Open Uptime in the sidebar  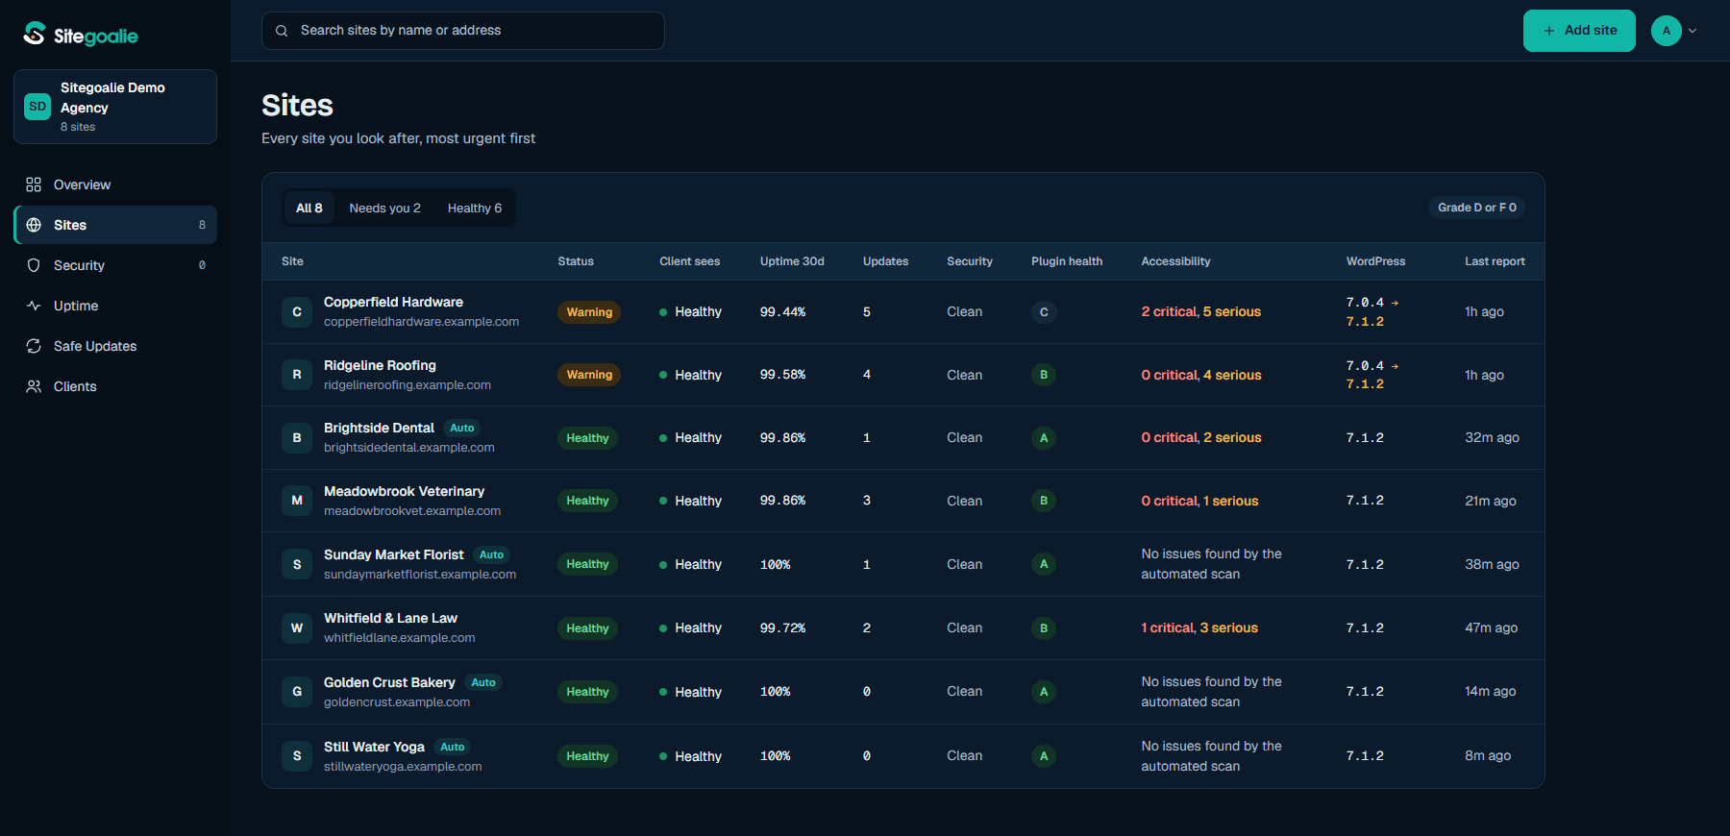[115, 306]
